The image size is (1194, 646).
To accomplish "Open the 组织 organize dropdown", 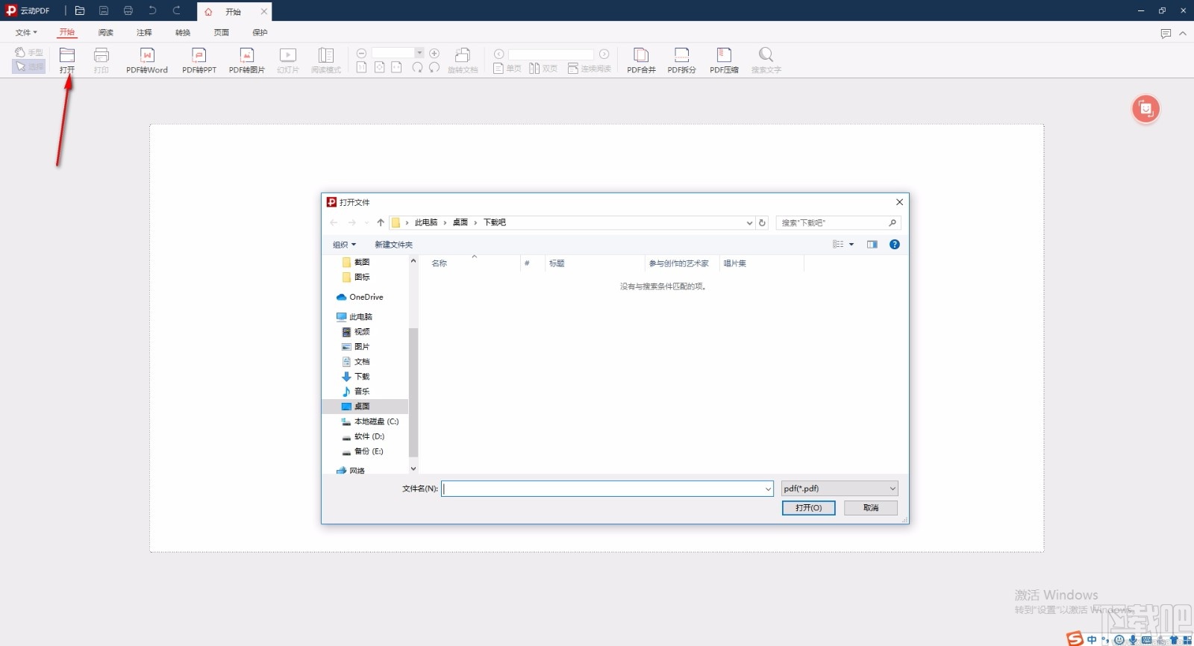I will click(x=344, y=245).
